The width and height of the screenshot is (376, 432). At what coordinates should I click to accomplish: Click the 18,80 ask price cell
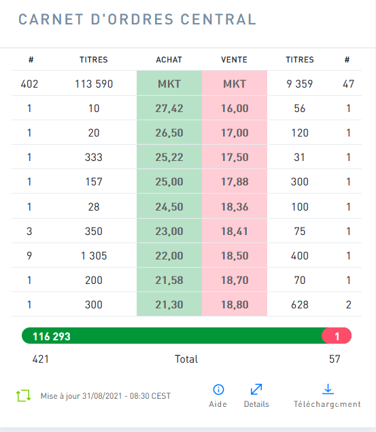point(235,304)
